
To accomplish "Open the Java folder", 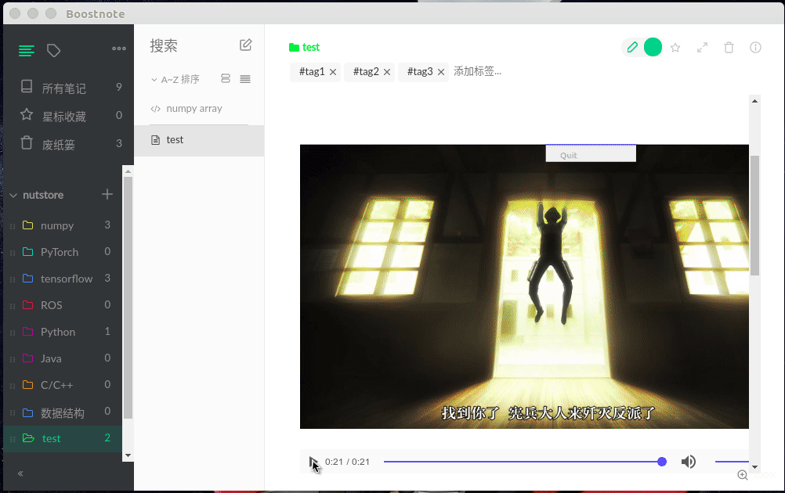I will click(63, 358).
